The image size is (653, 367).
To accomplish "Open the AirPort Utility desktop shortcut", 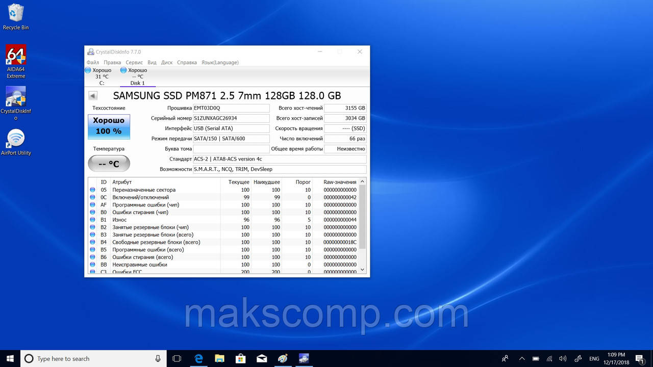I will tap(16, 142).
